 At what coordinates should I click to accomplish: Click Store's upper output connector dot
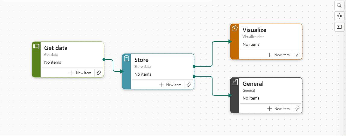[194, 66]
